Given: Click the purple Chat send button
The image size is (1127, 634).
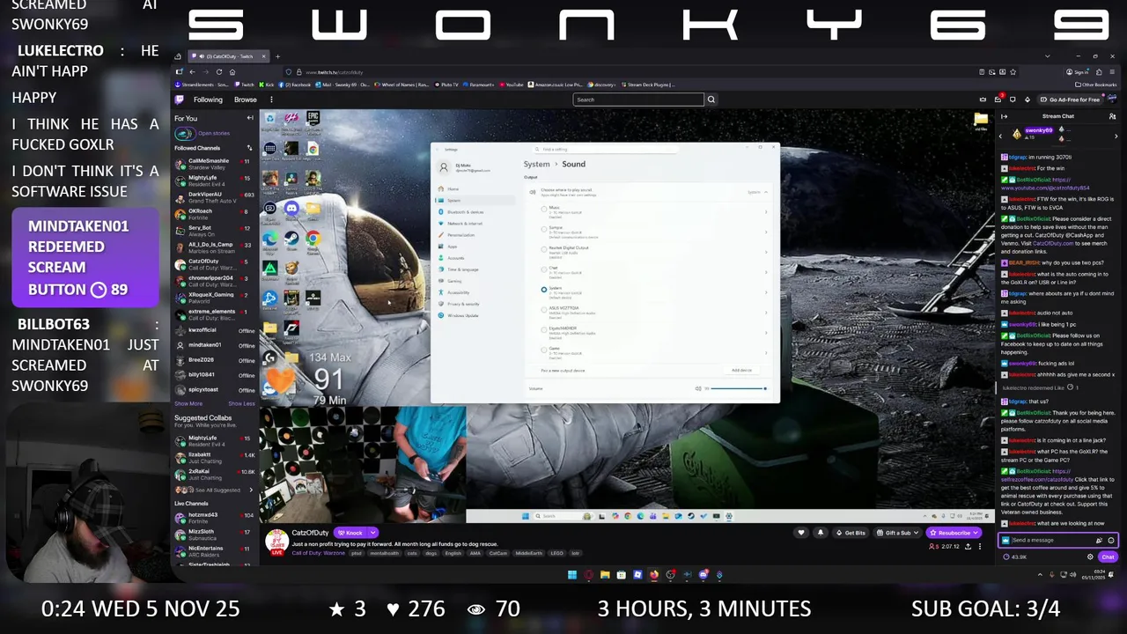Looking at the screenshot, I should pyautogui.click(x=1108, y=557).
